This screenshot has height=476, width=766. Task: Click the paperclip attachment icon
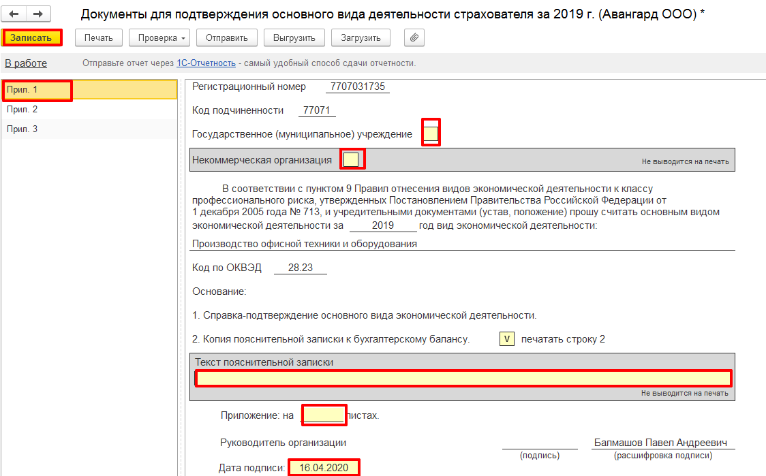click(x=414, y=37)
